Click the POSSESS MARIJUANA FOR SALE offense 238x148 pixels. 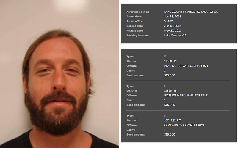coord(186,95)
